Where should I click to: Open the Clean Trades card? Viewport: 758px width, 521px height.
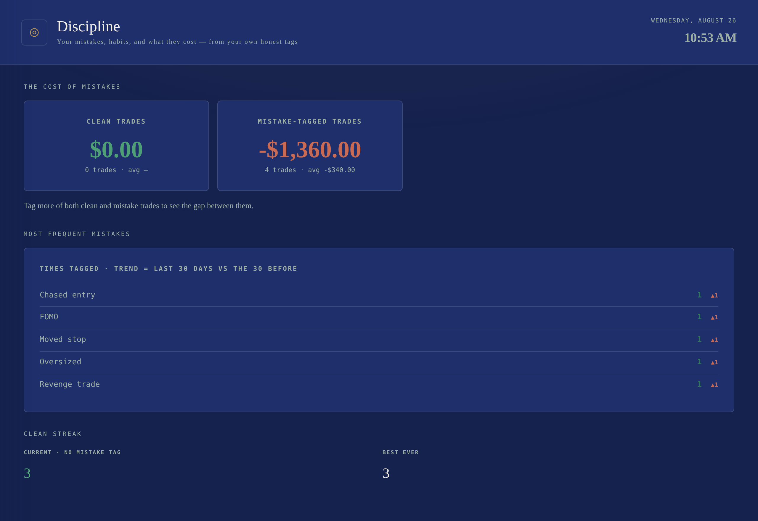point(116,145)
